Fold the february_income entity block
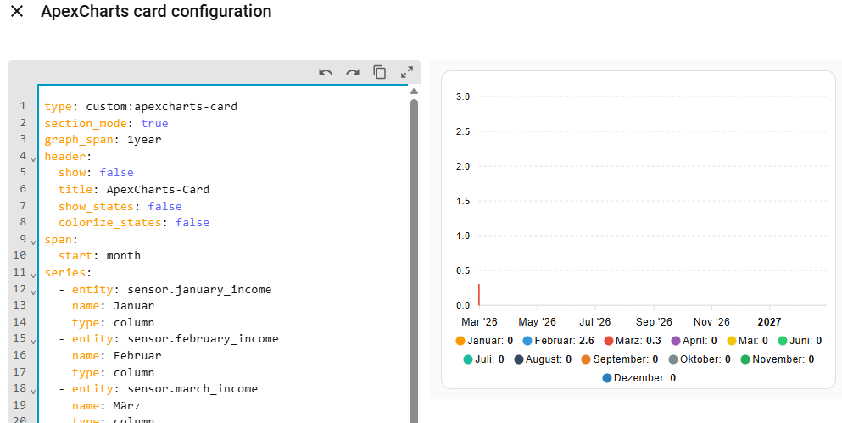This screenshot has height=423, width=842. click(x=33, y=340)
